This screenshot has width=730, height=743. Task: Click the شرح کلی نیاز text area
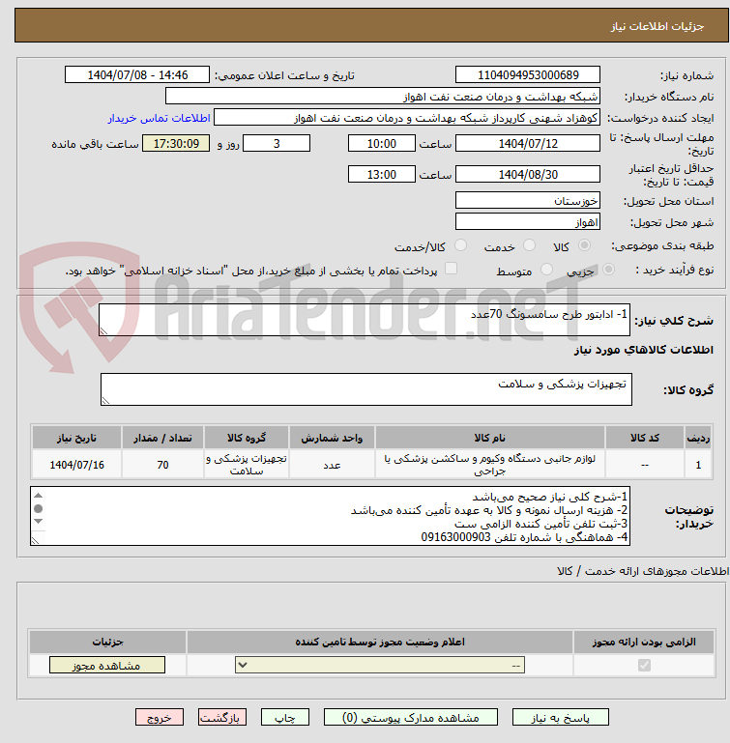point(365,320)
